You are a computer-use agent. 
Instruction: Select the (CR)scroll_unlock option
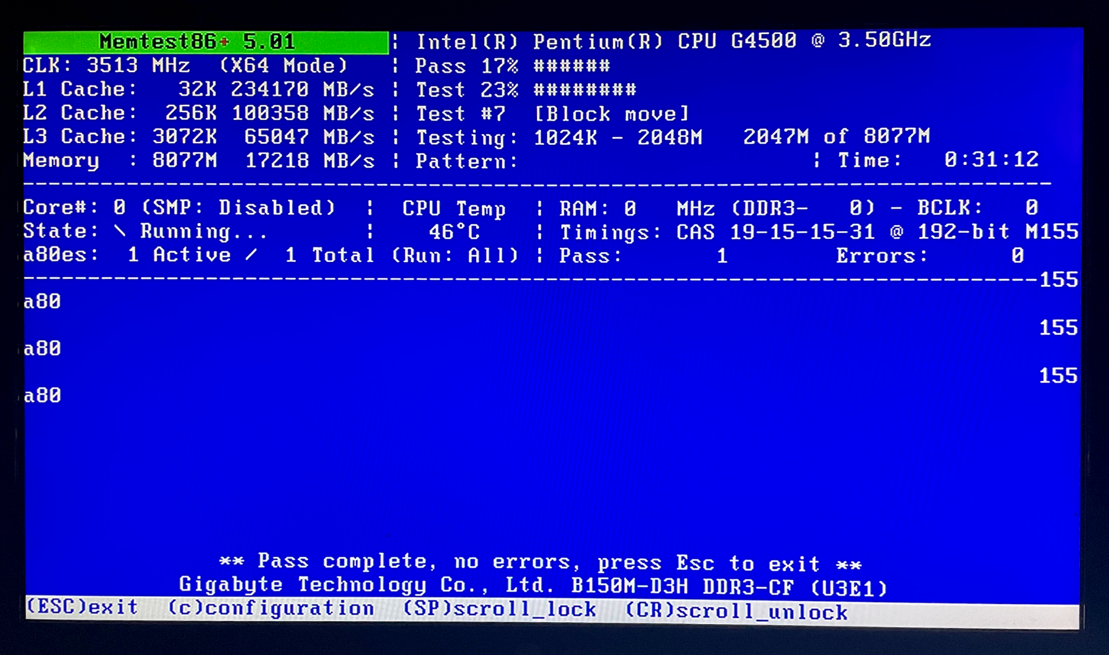tap(737, 611)
